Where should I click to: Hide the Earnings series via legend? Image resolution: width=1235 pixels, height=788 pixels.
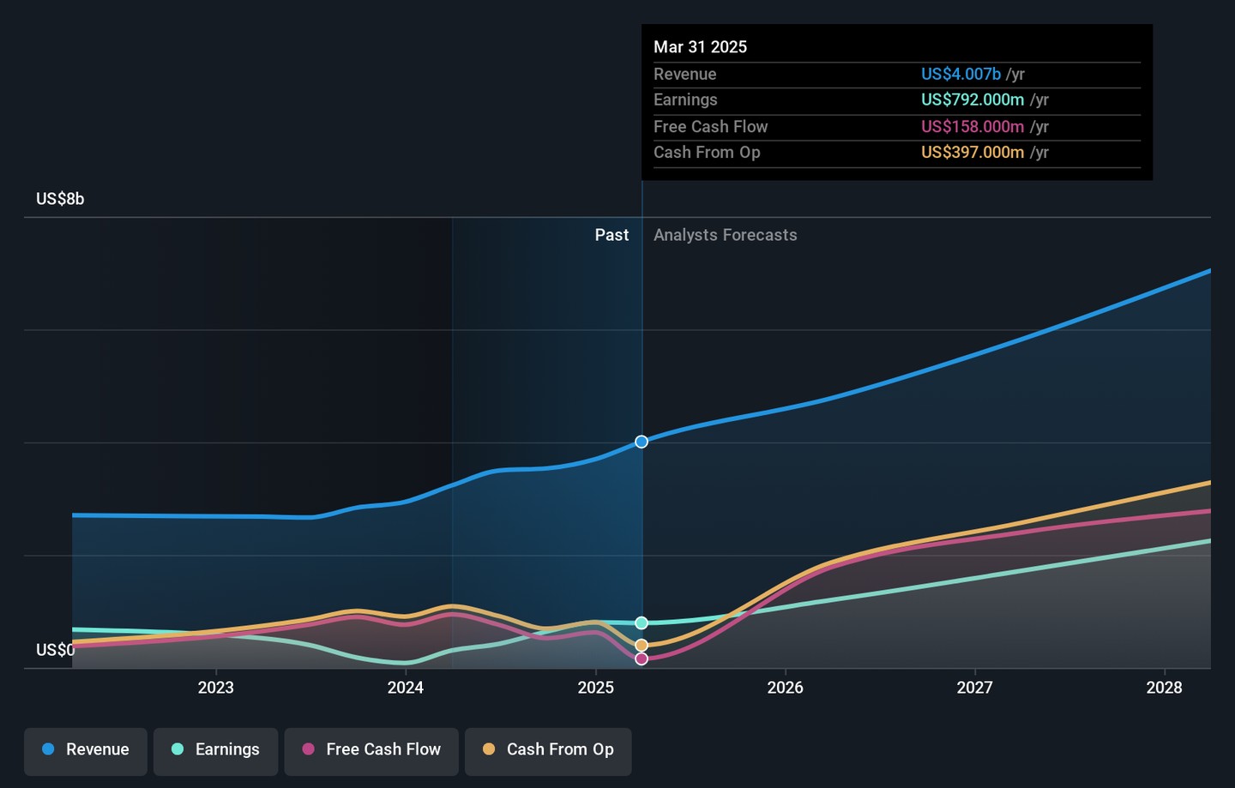(x=215, y=750)
